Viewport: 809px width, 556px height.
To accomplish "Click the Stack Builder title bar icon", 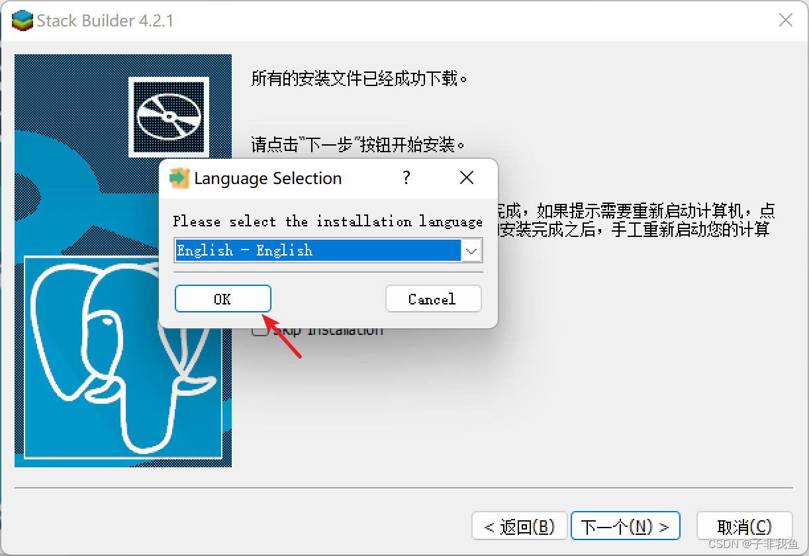I will (x=22, y=21).
